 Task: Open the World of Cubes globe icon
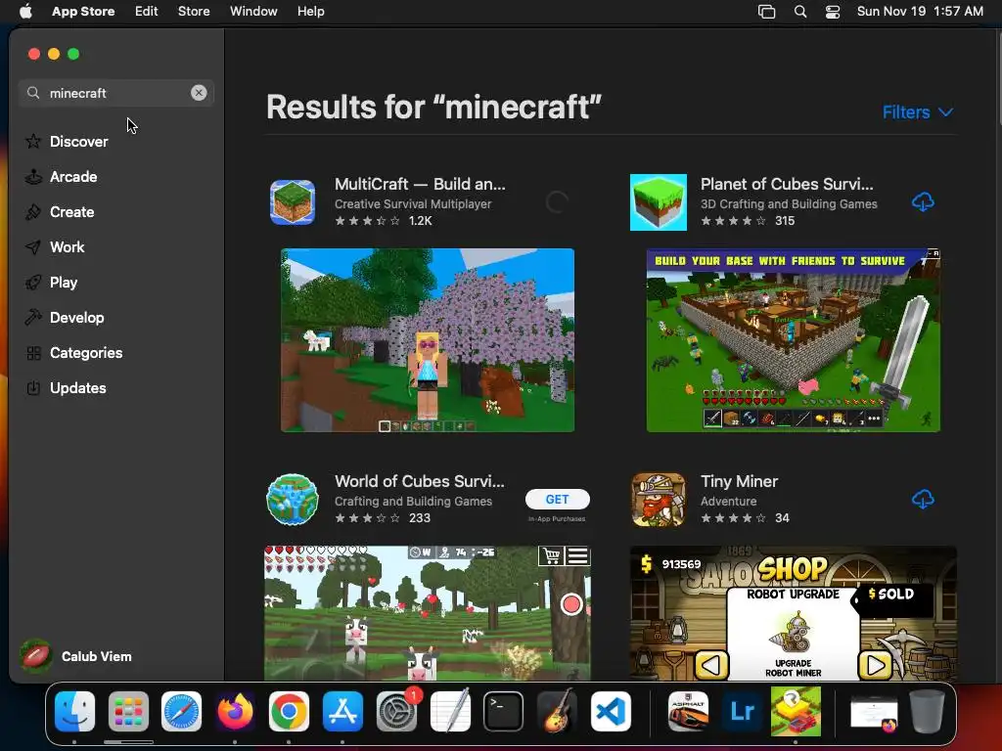click(x=293, y=500)
